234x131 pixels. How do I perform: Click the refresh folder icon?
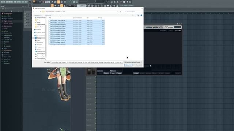pyautogui.click(x=121, y=12)
